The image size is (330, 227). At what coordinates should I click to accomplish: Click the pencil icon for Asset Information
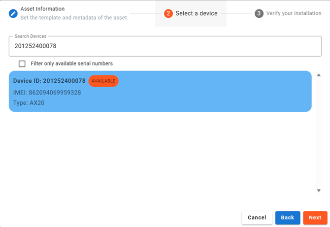point(13,13)
